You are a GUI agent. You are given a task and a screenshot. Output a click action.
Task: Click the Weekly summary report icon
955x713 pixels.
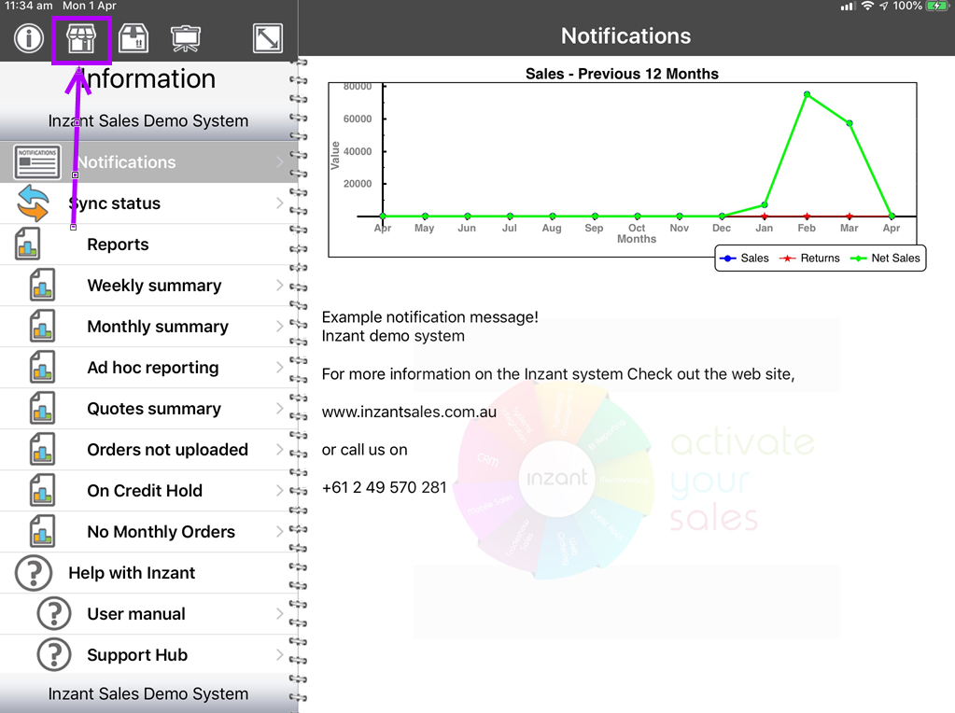click(42, 285)
